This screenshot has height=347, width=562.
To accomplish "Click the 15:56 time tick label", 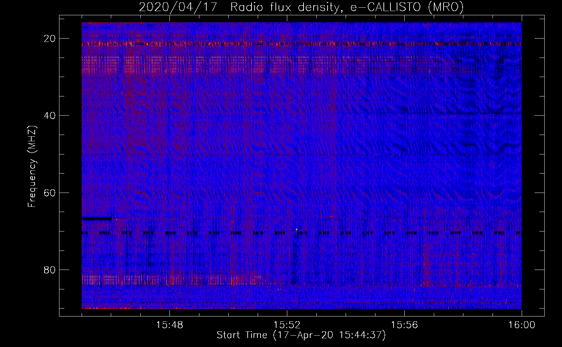I will tap(404, 325).
